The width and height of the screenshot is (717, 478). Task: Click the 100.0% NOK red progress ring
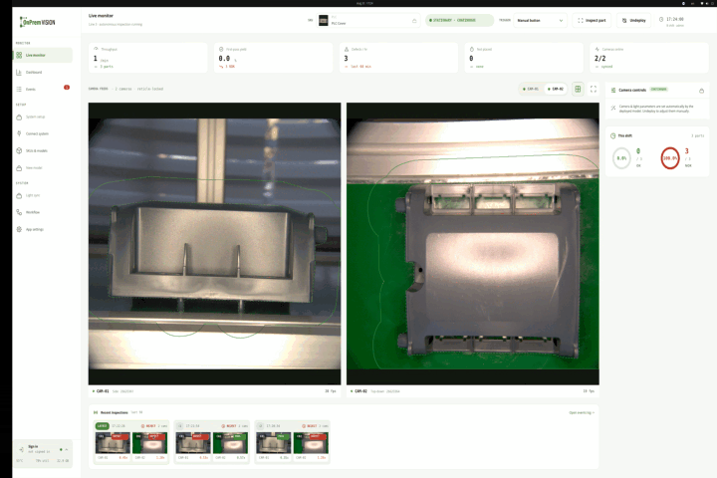pyautogui.click(x=670, y=158)
